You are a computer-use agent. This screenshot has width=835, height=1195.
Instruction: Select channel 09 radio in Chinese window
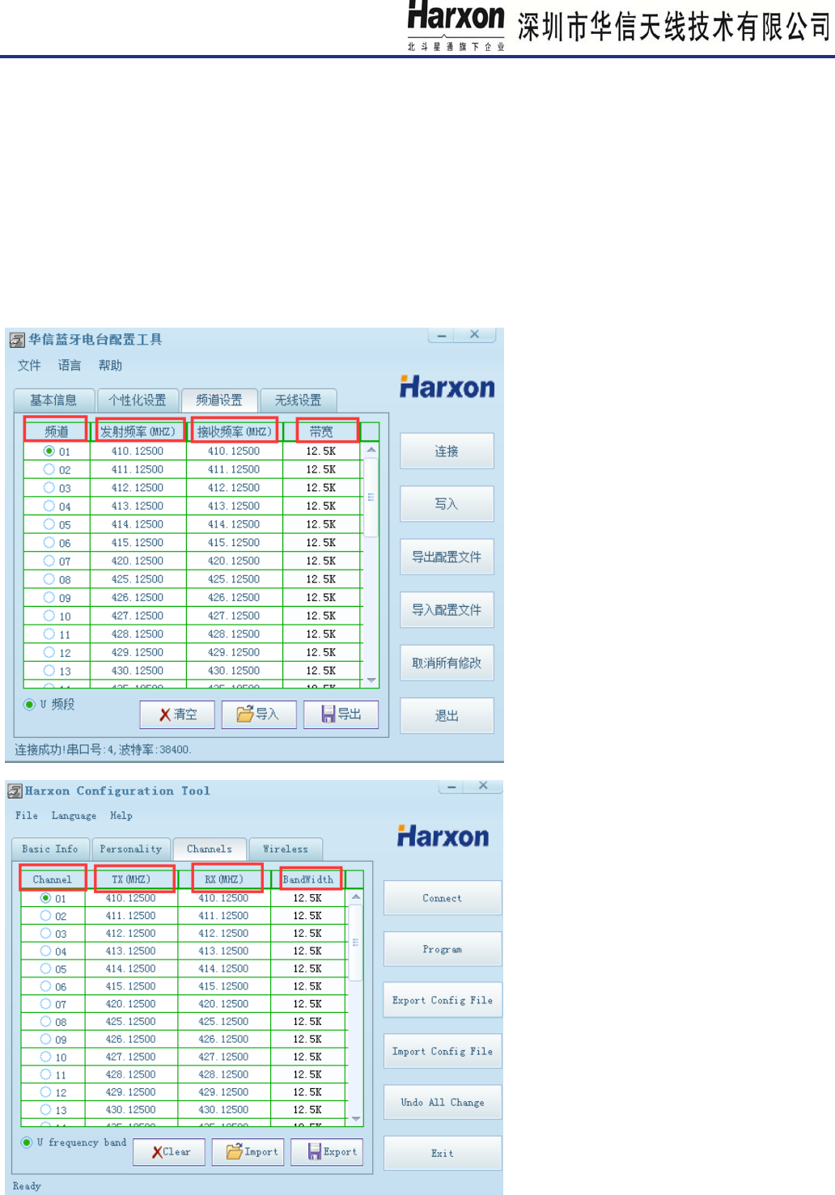[x=49, y=597]
